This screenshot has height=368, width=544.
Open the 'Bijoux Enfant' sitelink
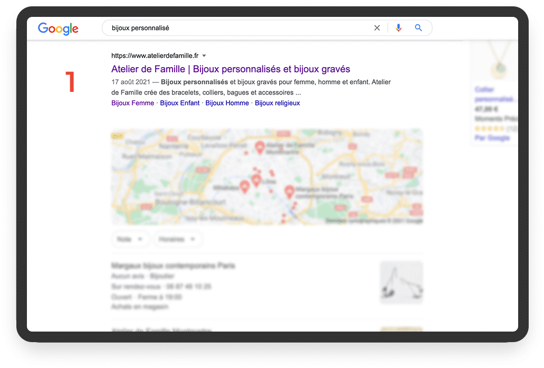[180, 103]
